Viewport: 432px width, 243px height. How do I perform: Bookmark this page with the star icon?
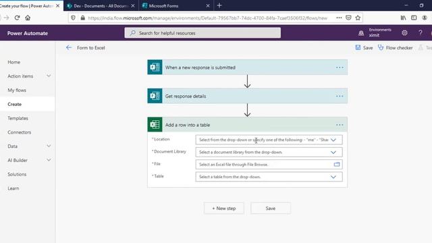(358, 18)
